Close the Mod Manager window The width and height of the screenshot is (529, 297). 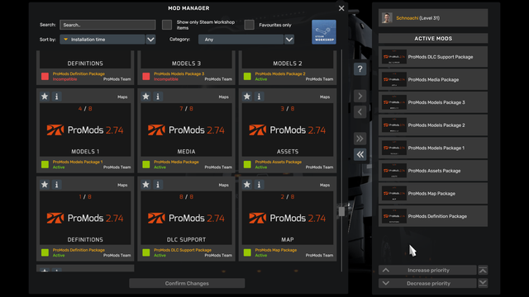point(341,8)
